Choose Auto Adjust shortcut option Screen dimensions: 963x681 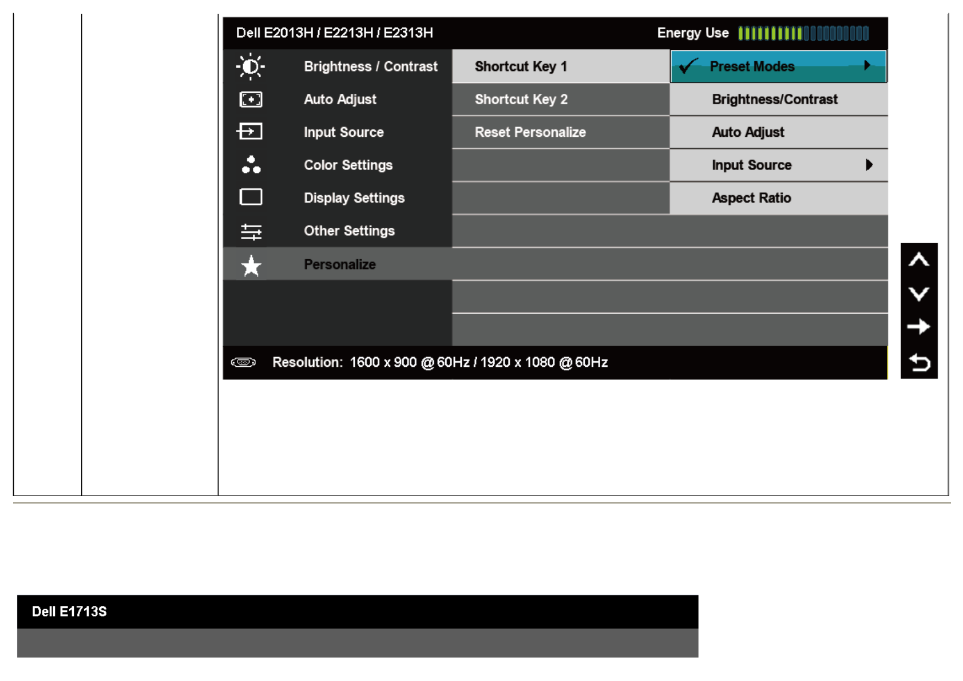click(779, 132)
